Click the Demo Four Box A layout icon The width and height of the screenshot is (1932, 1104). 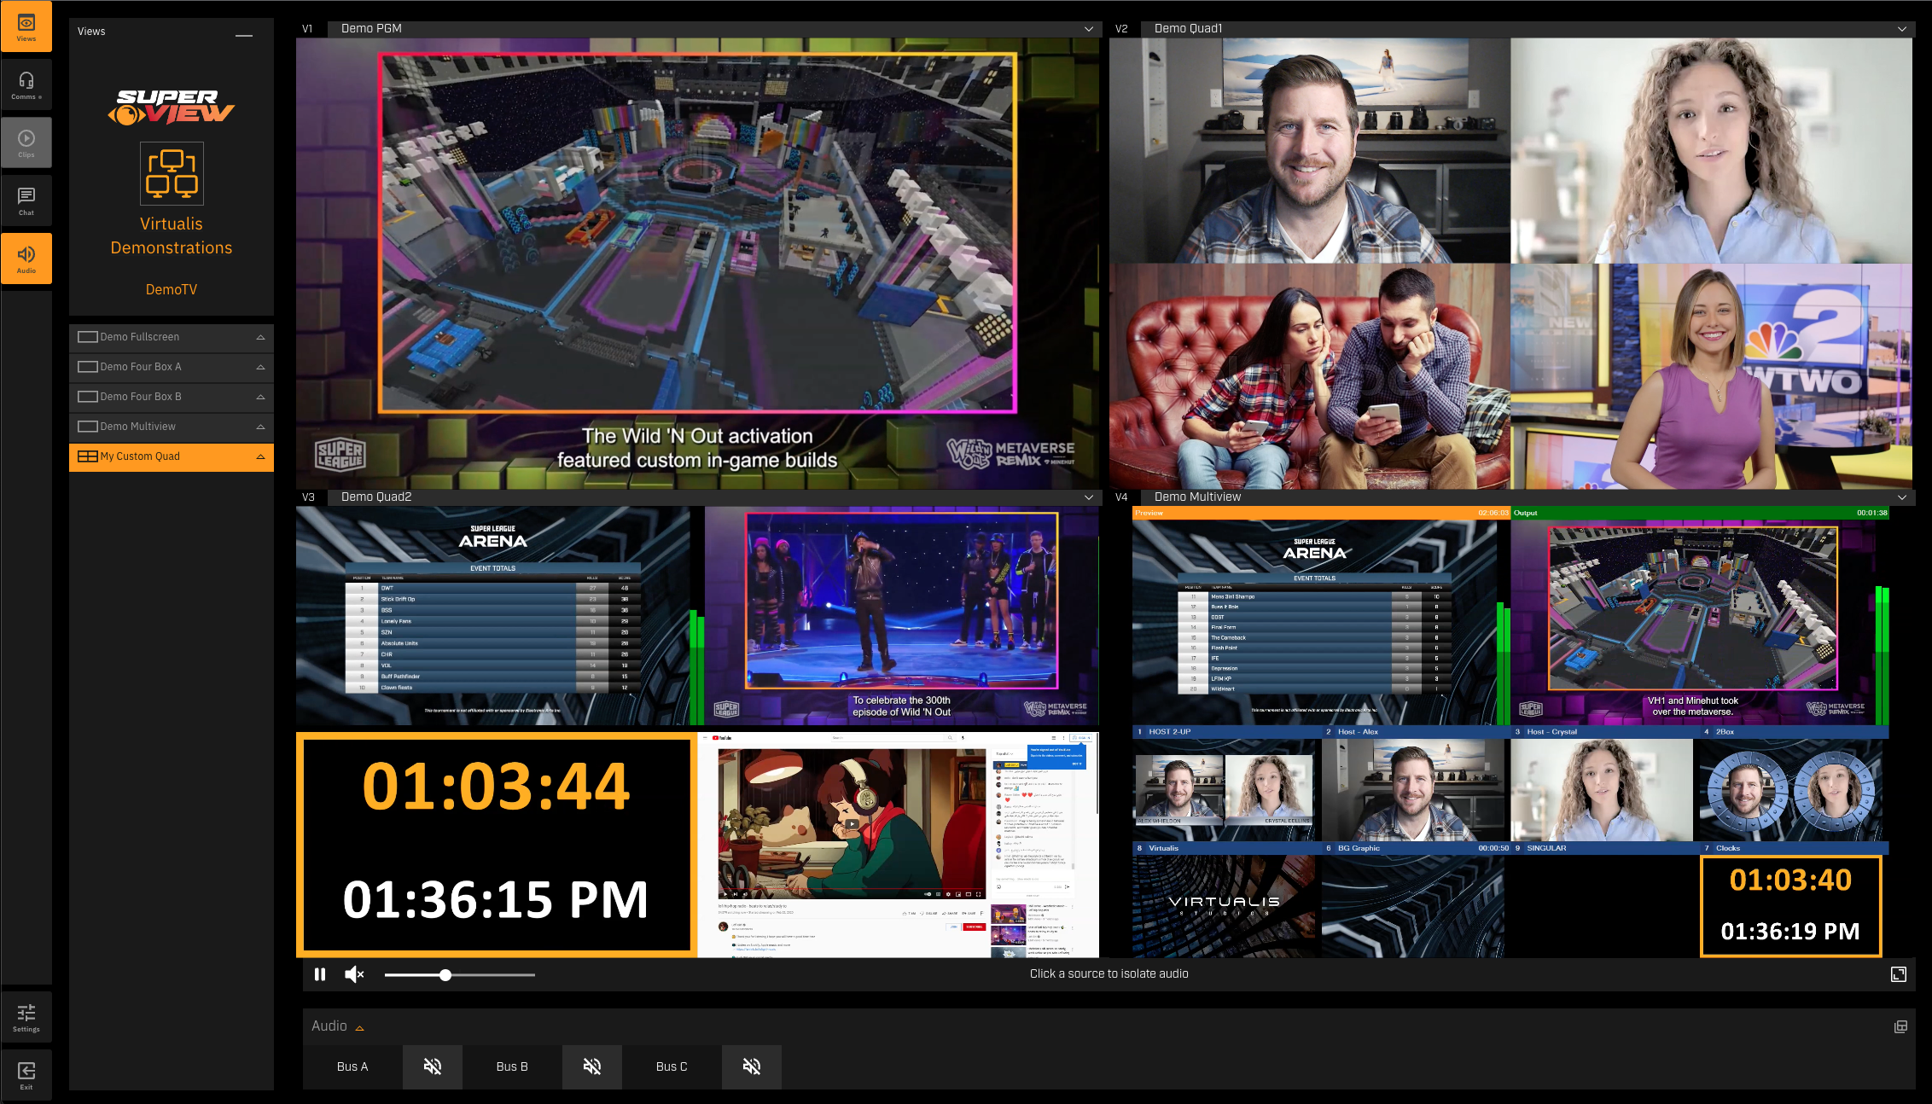tap(87, 367)
